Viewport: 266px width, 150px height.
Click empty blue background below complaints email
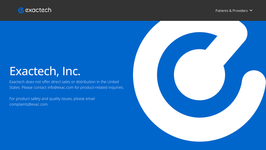pyautogui.click(x=51, y=128)
